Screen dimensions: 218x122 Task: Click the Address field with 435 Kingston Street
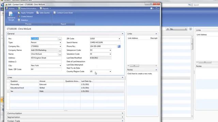point(46,58)
